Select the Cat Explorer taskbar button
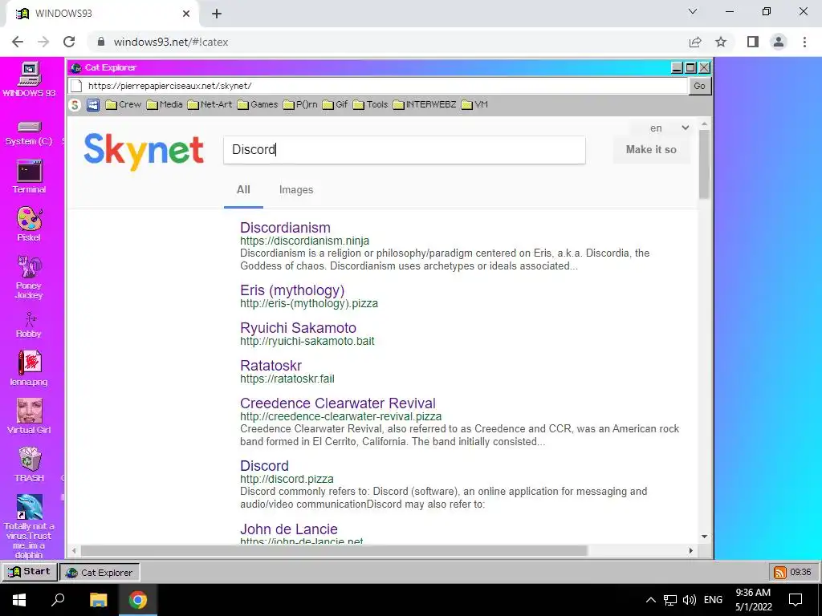The image size is (822, 616). tap(99, 573)
